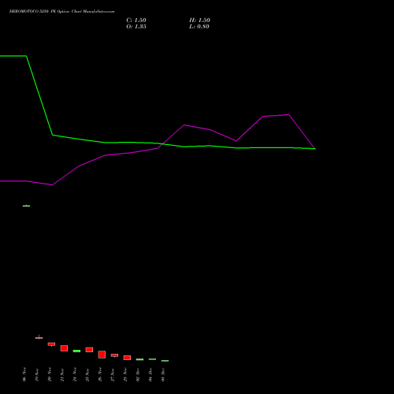394x394 pixels.
Task: Select the red candlestick above 21 Nov
Action: (x=64, y=348)
